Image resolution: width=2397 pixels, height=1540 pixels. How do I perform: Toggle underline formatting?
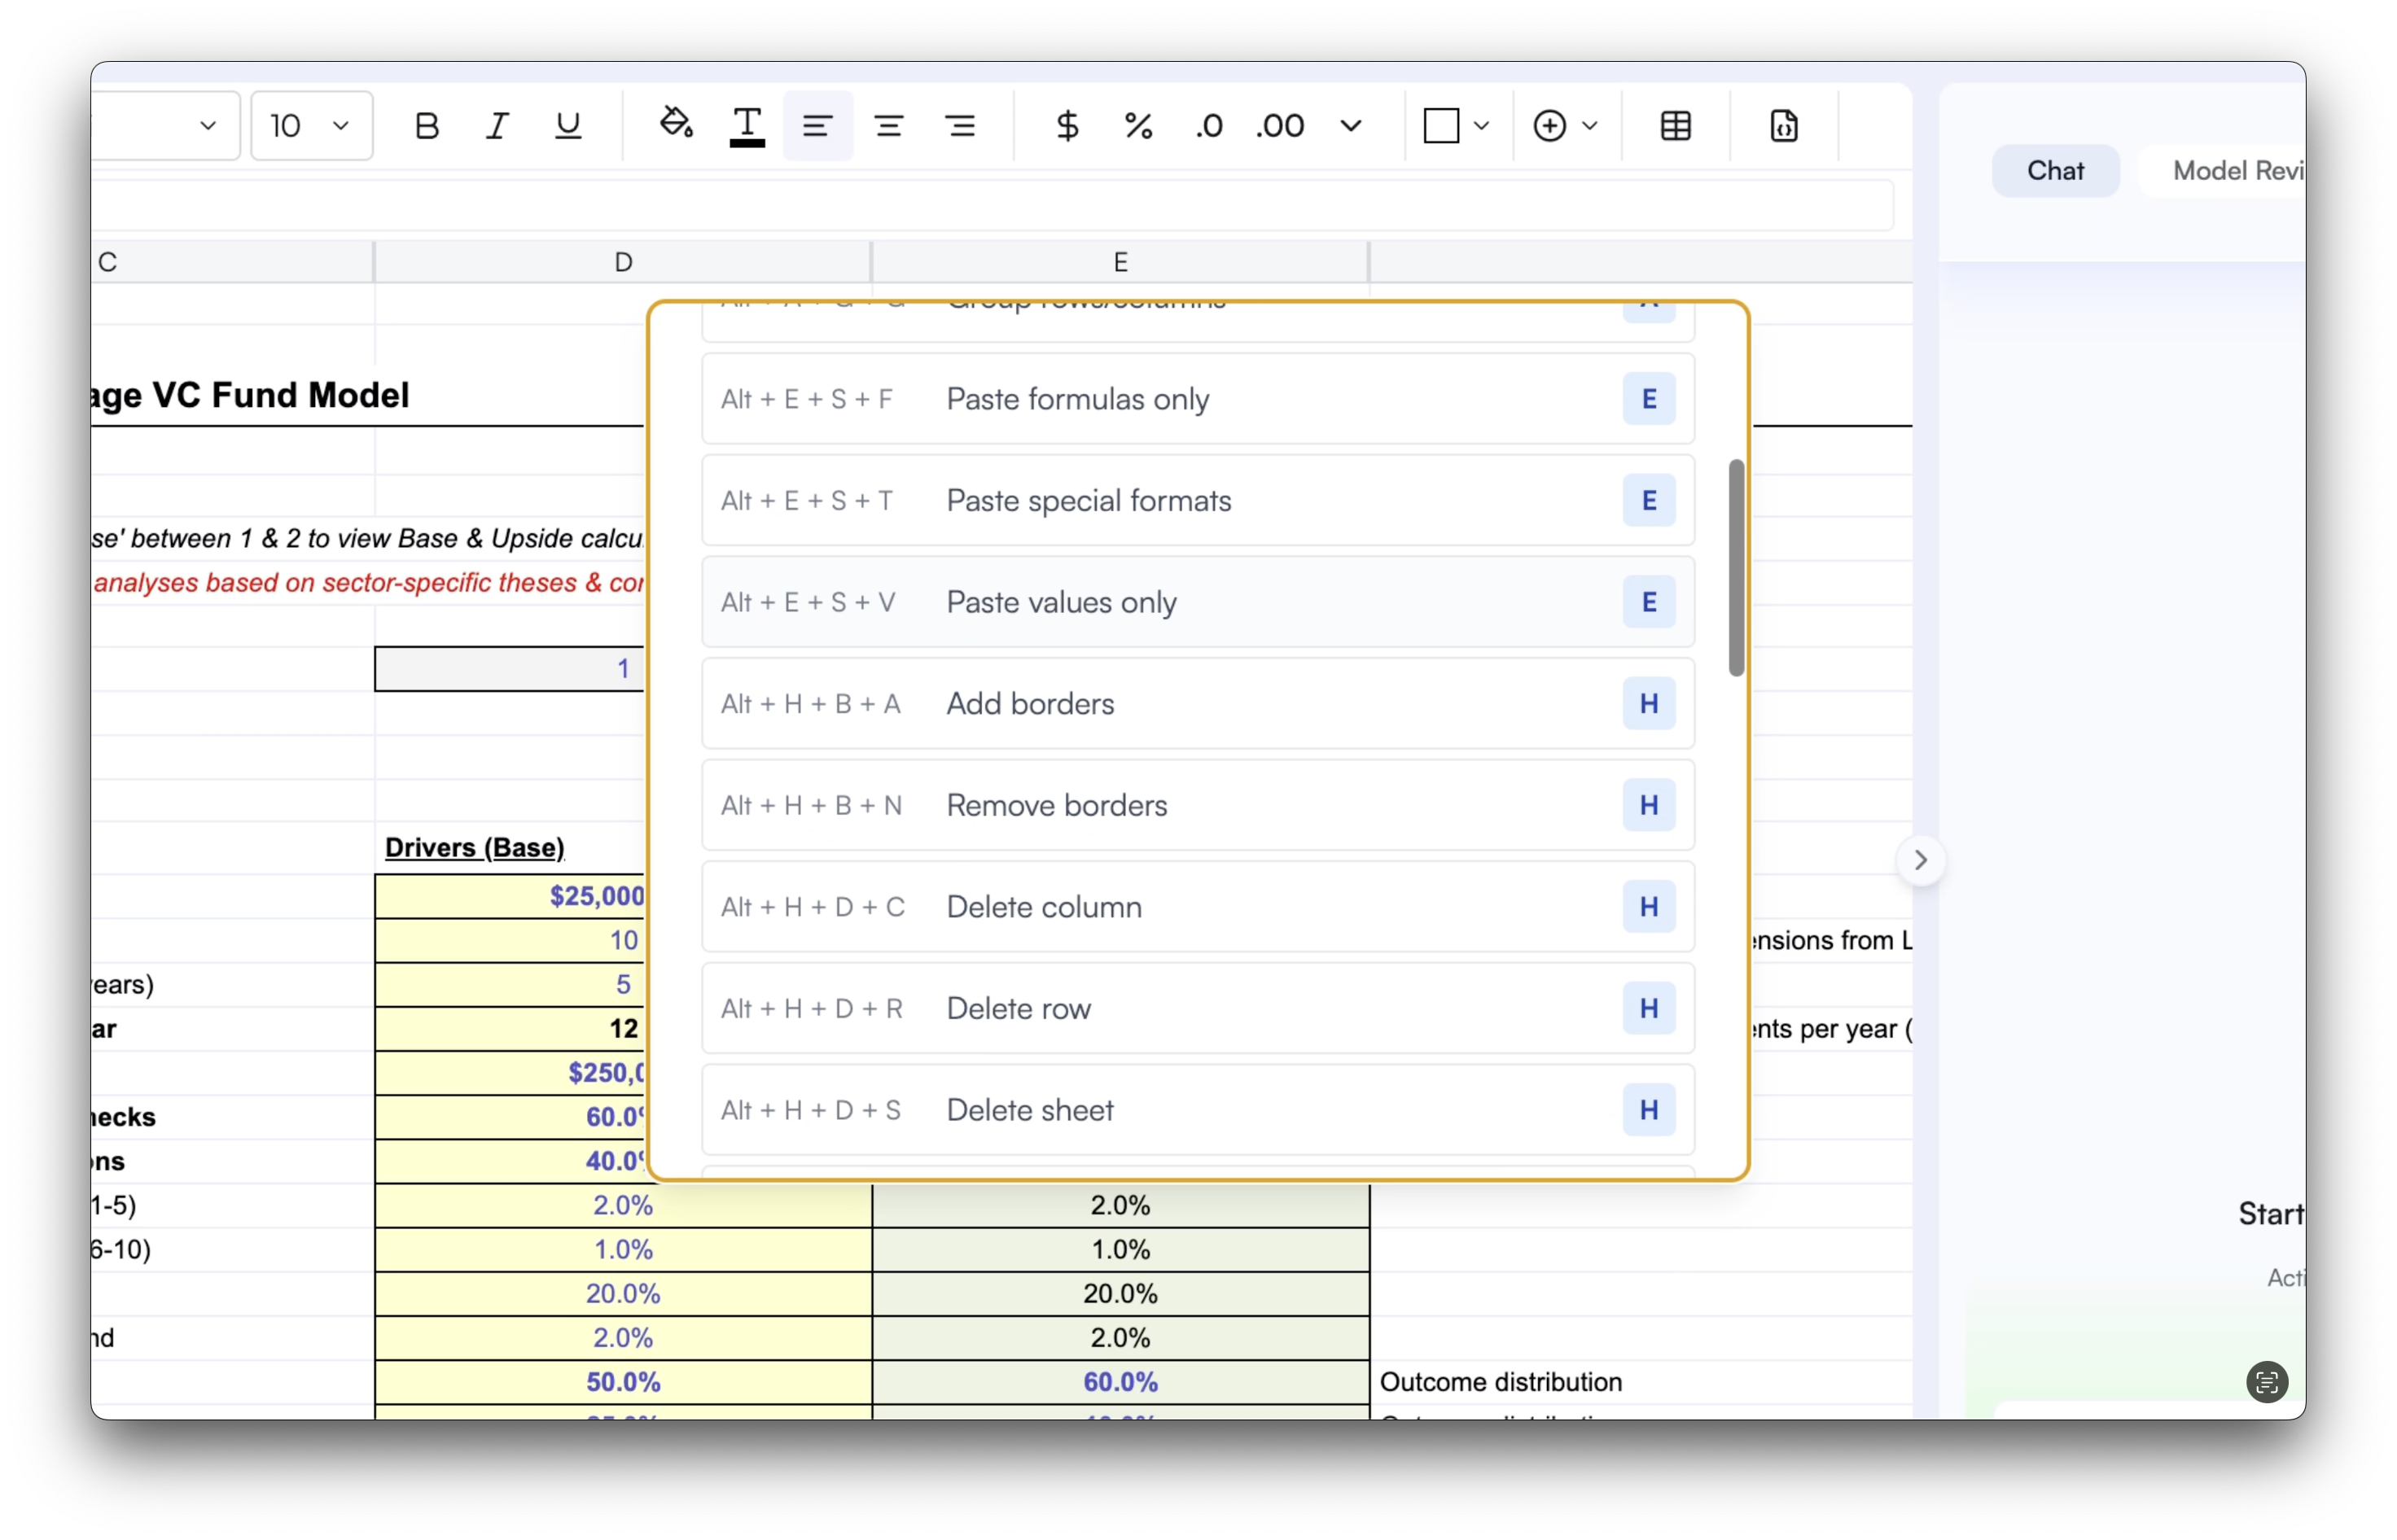coord(568,126)
